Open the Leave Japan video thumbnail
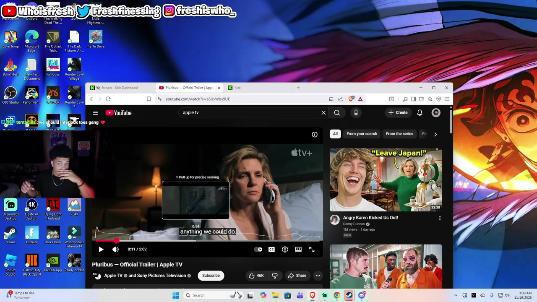The height and width of the screenshot is (302, 537). (386, 180)
